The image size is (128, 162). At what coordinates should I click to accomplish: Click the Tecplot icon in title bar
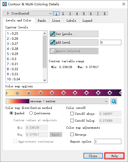[x=5, y=4]
